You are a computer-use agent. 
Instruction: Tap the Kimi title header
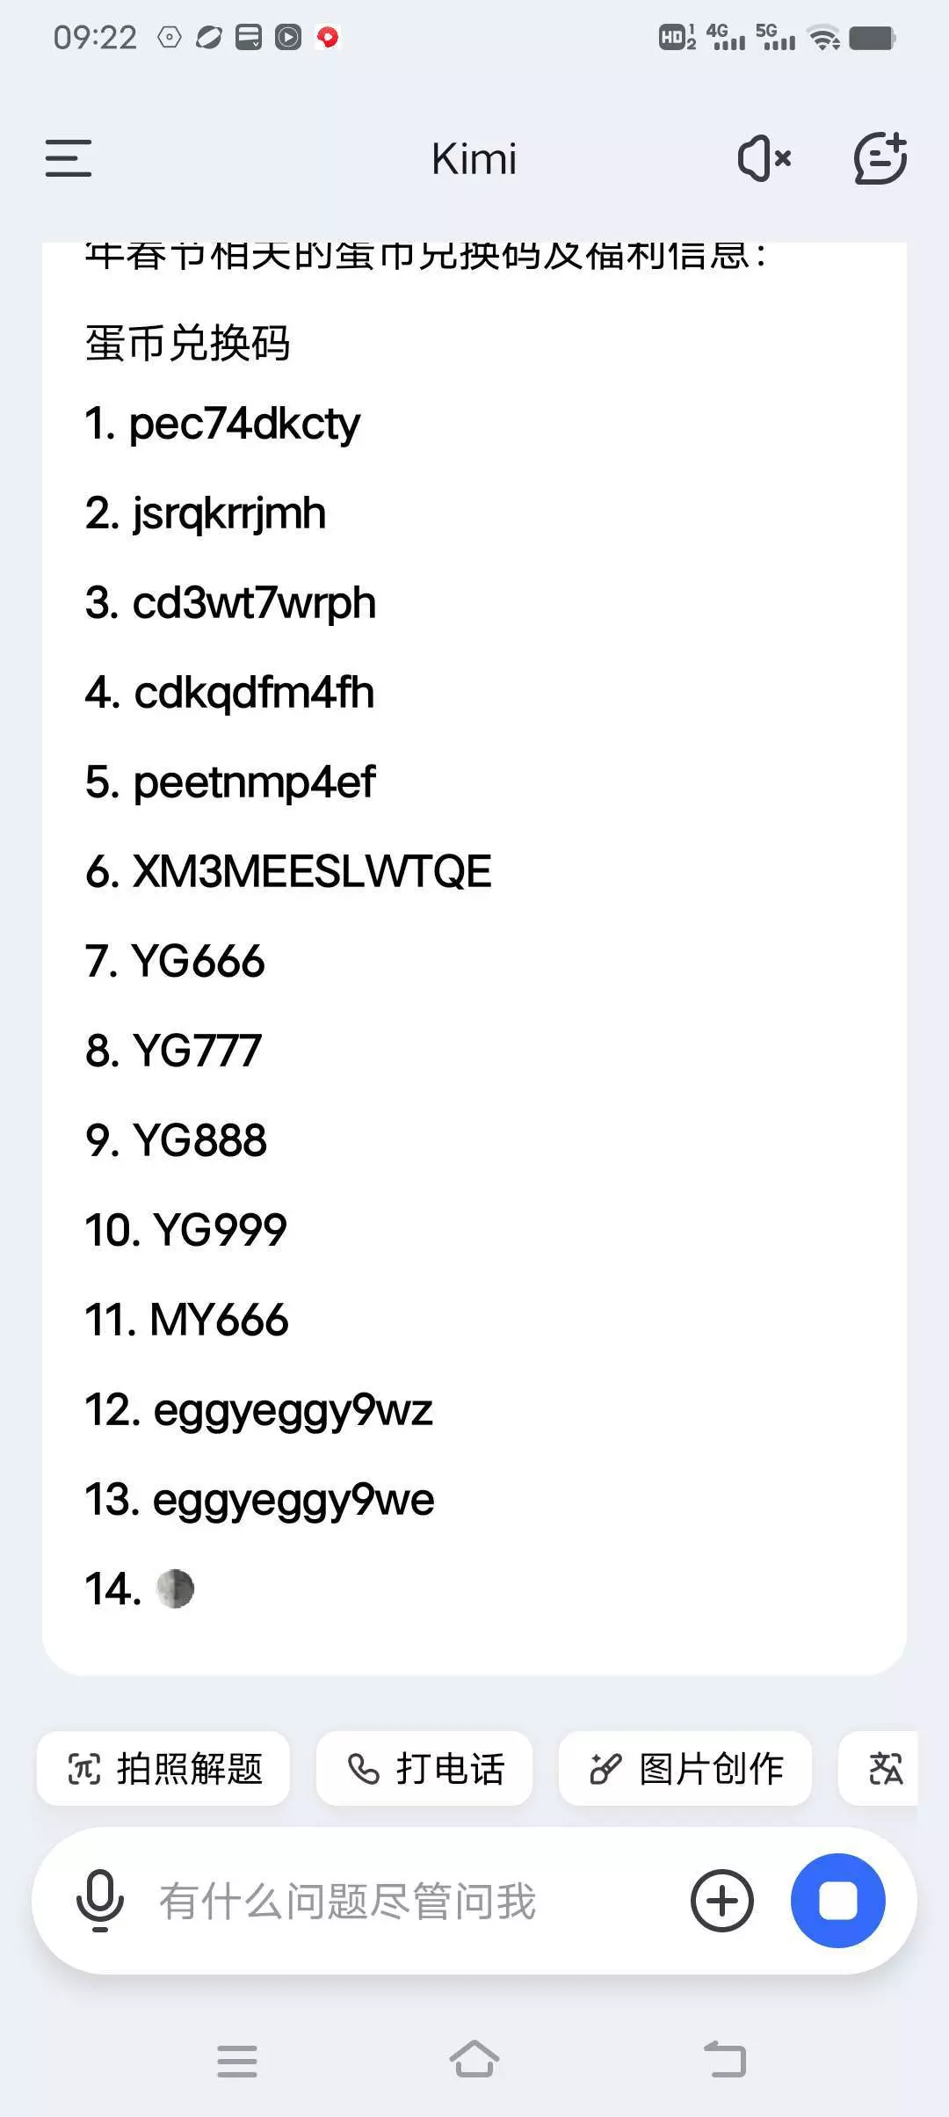coord(474,159)
